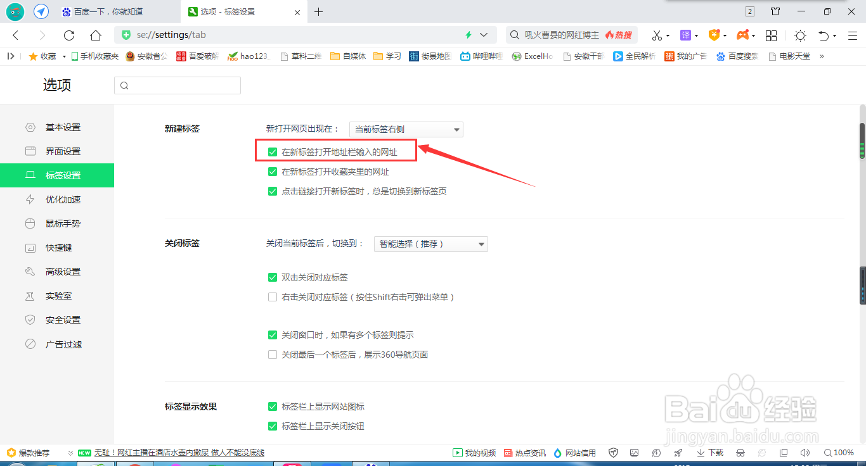
Task: Enable 右击关闭对应标签 option
Action: [272, 296]
